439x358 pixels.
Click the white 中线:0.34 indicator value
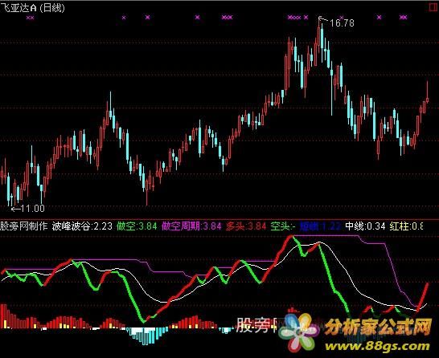pos(365,226)
